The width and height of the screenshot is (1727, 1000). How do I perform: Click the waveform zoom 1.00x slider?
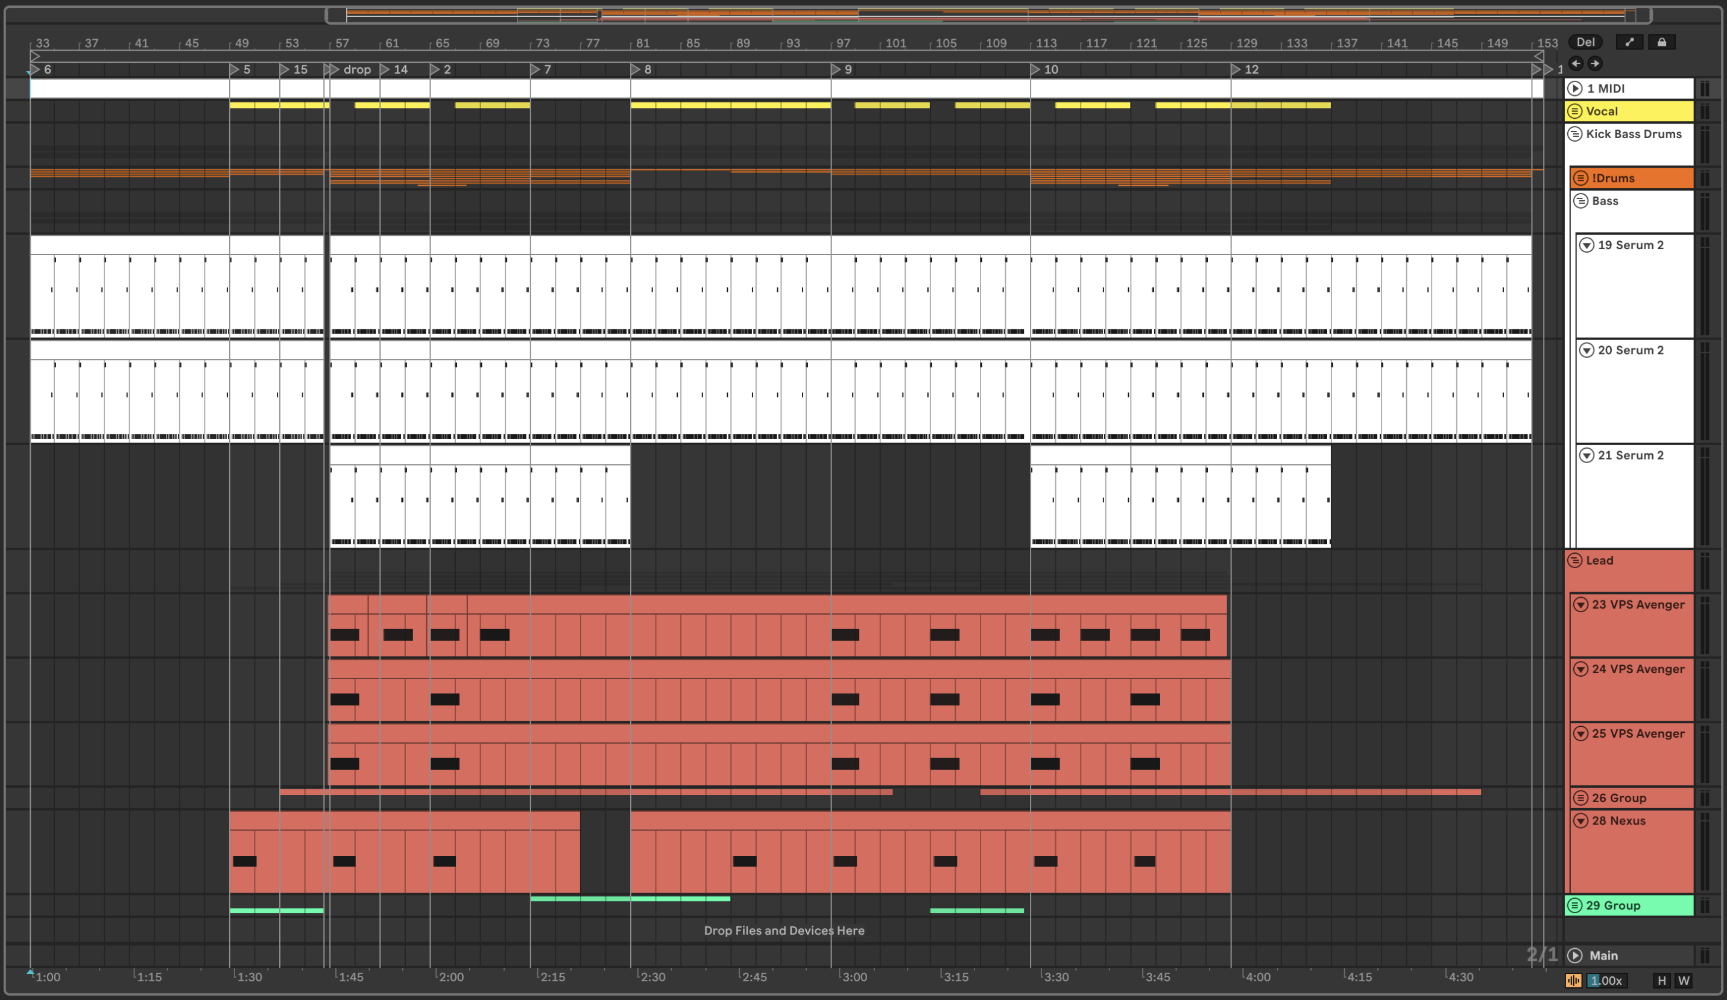[1606, 981]
